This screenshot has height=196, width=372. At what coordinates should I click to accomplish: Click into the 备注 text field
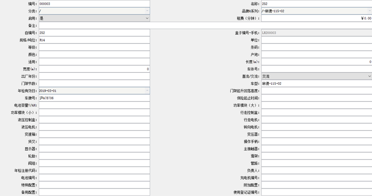(204, 25)
